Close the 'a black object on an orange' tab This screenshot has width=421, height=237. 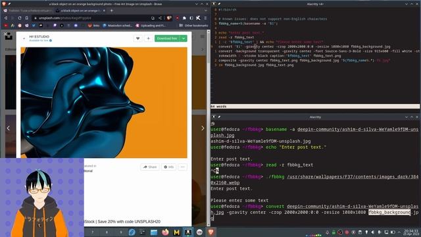(x=104, y=11)
